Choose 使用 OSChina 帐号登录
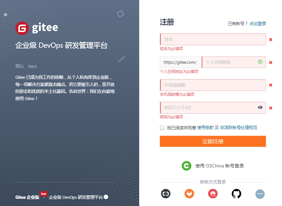 point(213,166)
